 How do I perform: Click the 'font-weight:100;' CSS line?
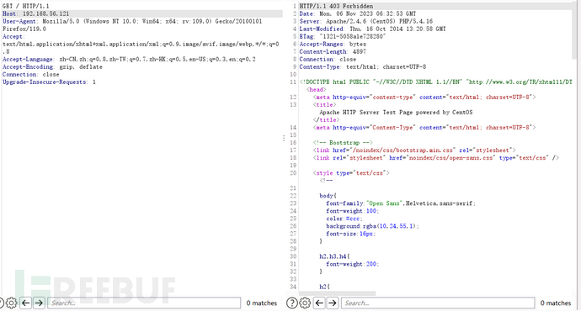(352, 211)
